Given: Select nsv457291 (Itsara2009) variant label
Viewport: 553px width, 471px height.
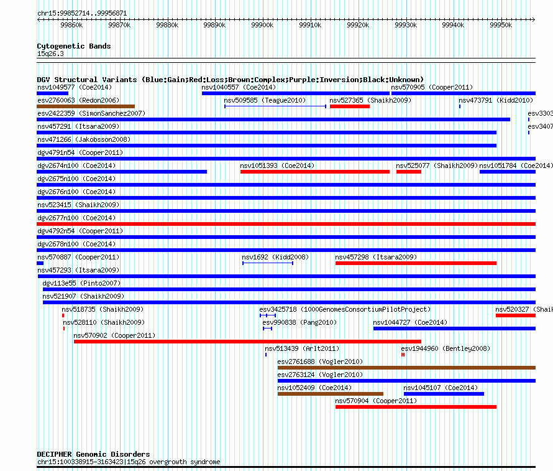Looking at the screenshot, I should pos(78,126).
